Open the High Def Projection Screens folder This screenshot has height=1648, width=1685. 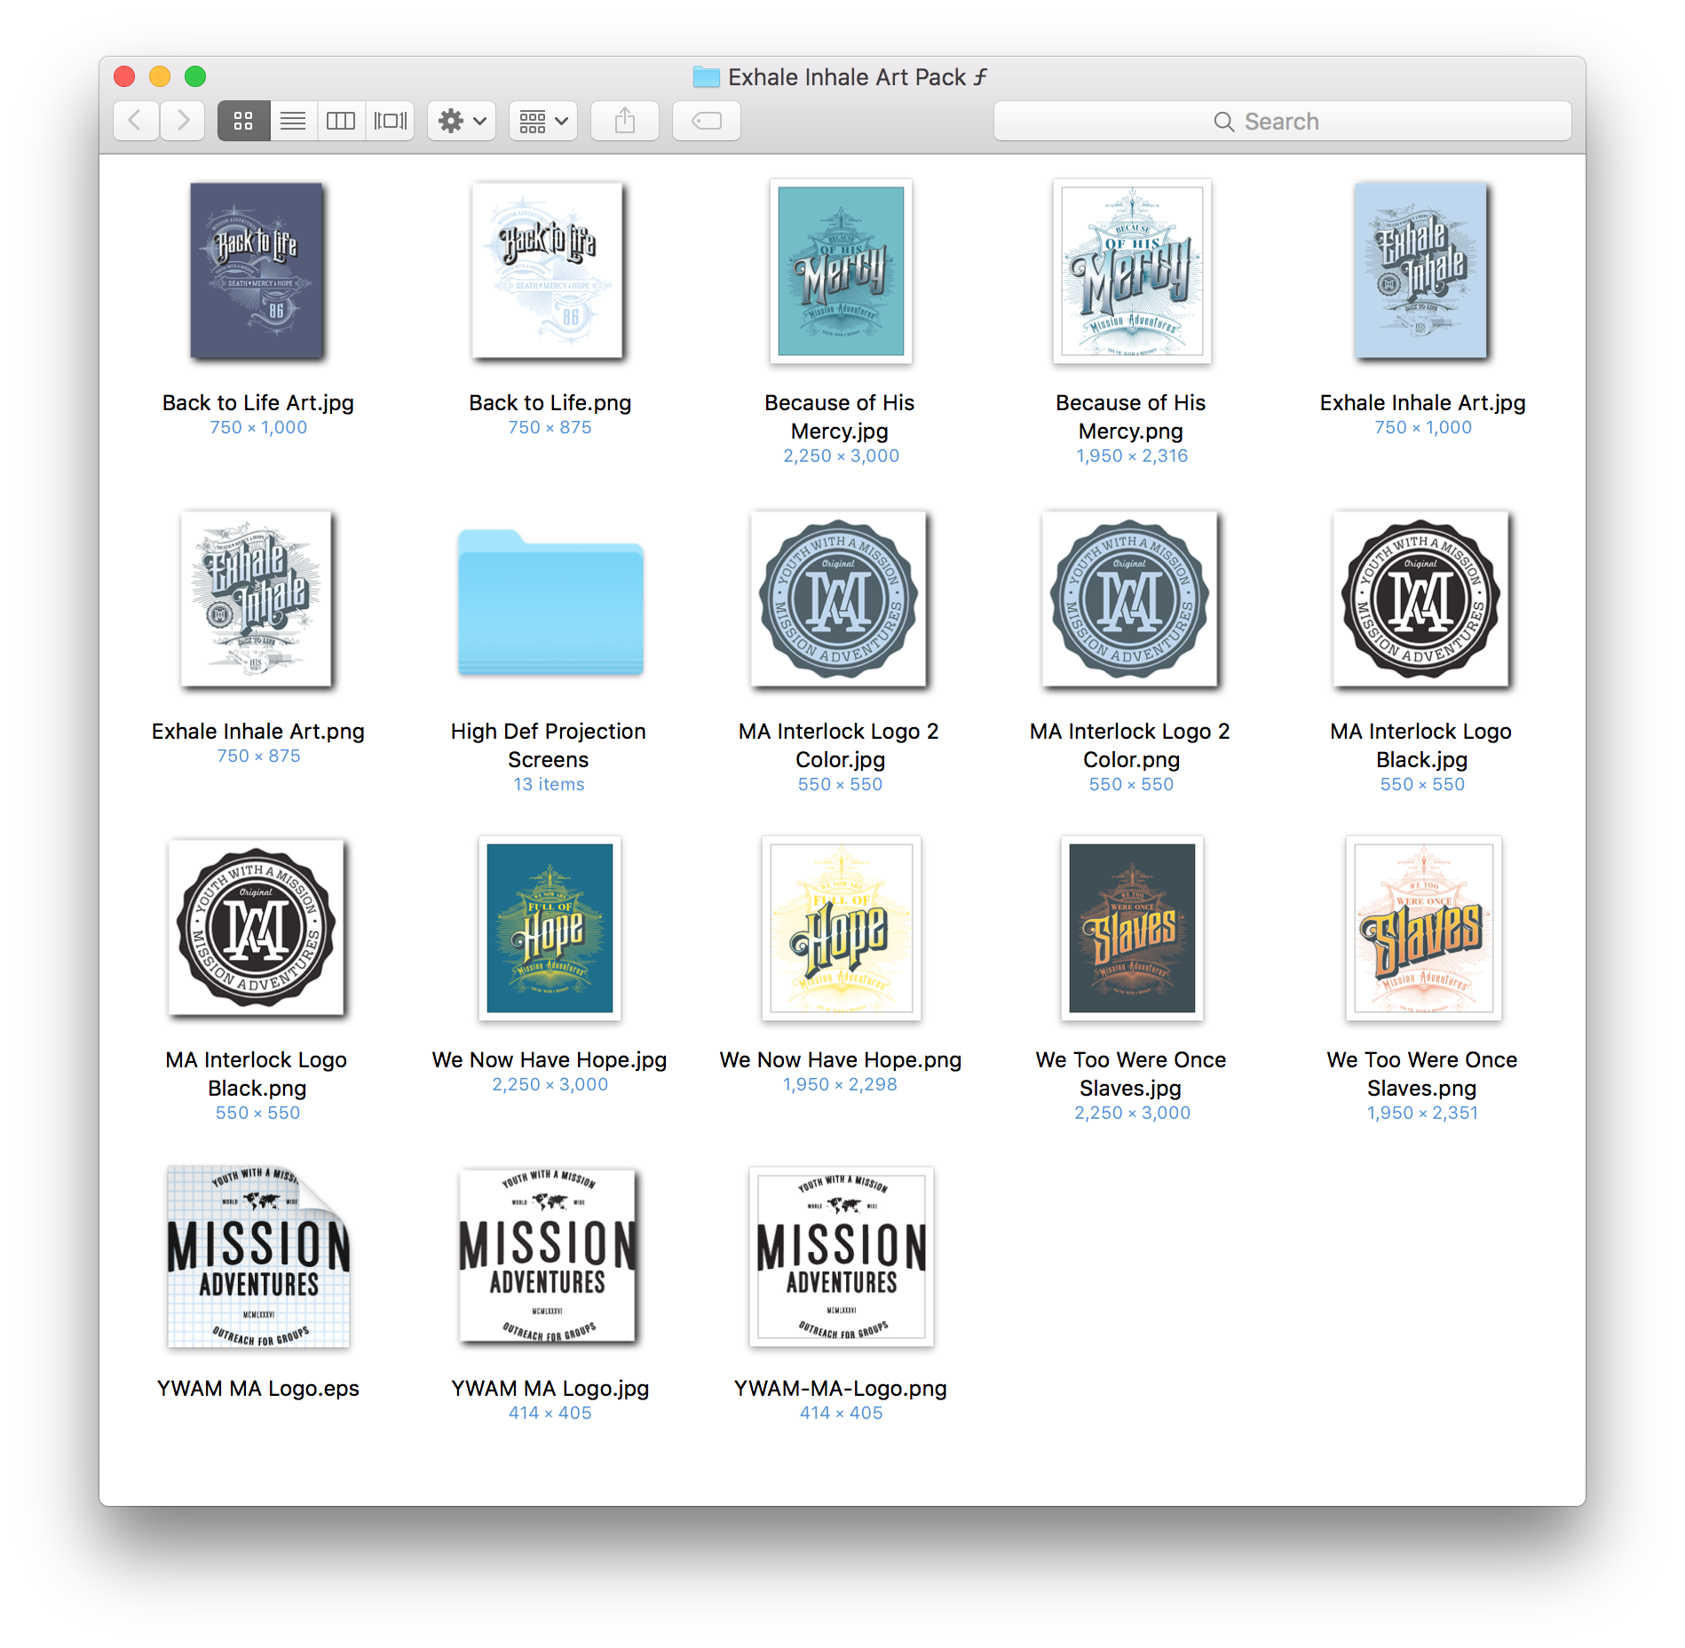[x=549, y=604]
